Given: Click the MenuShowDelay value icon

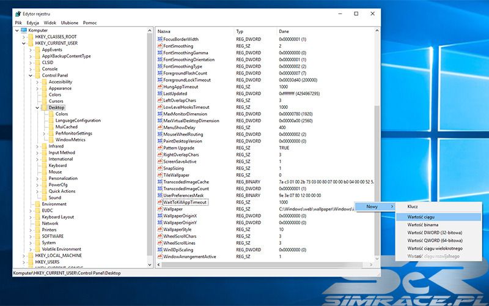Looking at the screenshot, I should point(160,127).
